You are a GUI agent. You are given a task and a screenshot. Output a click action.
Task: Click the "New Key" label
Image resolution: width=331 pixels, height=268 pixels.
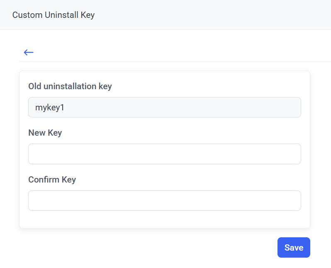pyautogui.click(x=45, y=133)
